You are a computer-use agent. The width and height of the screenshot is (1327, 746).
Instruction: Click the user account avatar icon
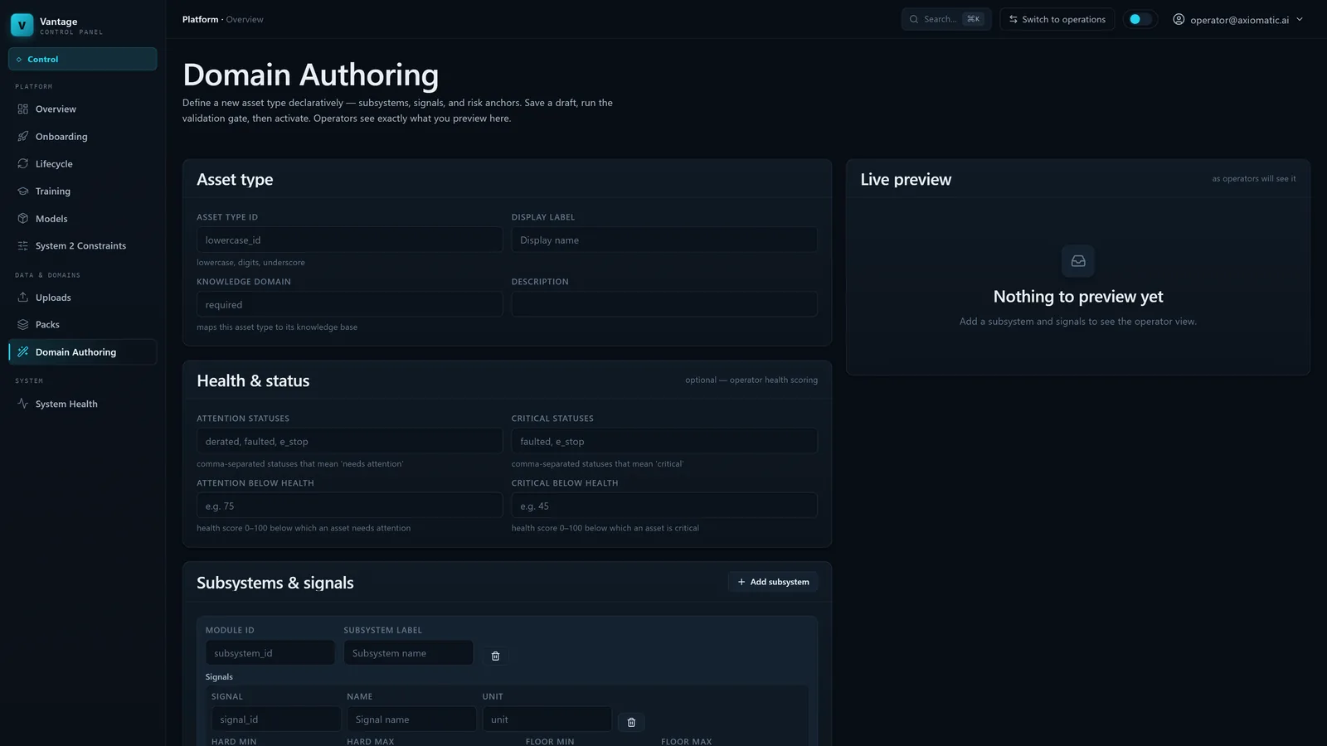coord(1179,19)
